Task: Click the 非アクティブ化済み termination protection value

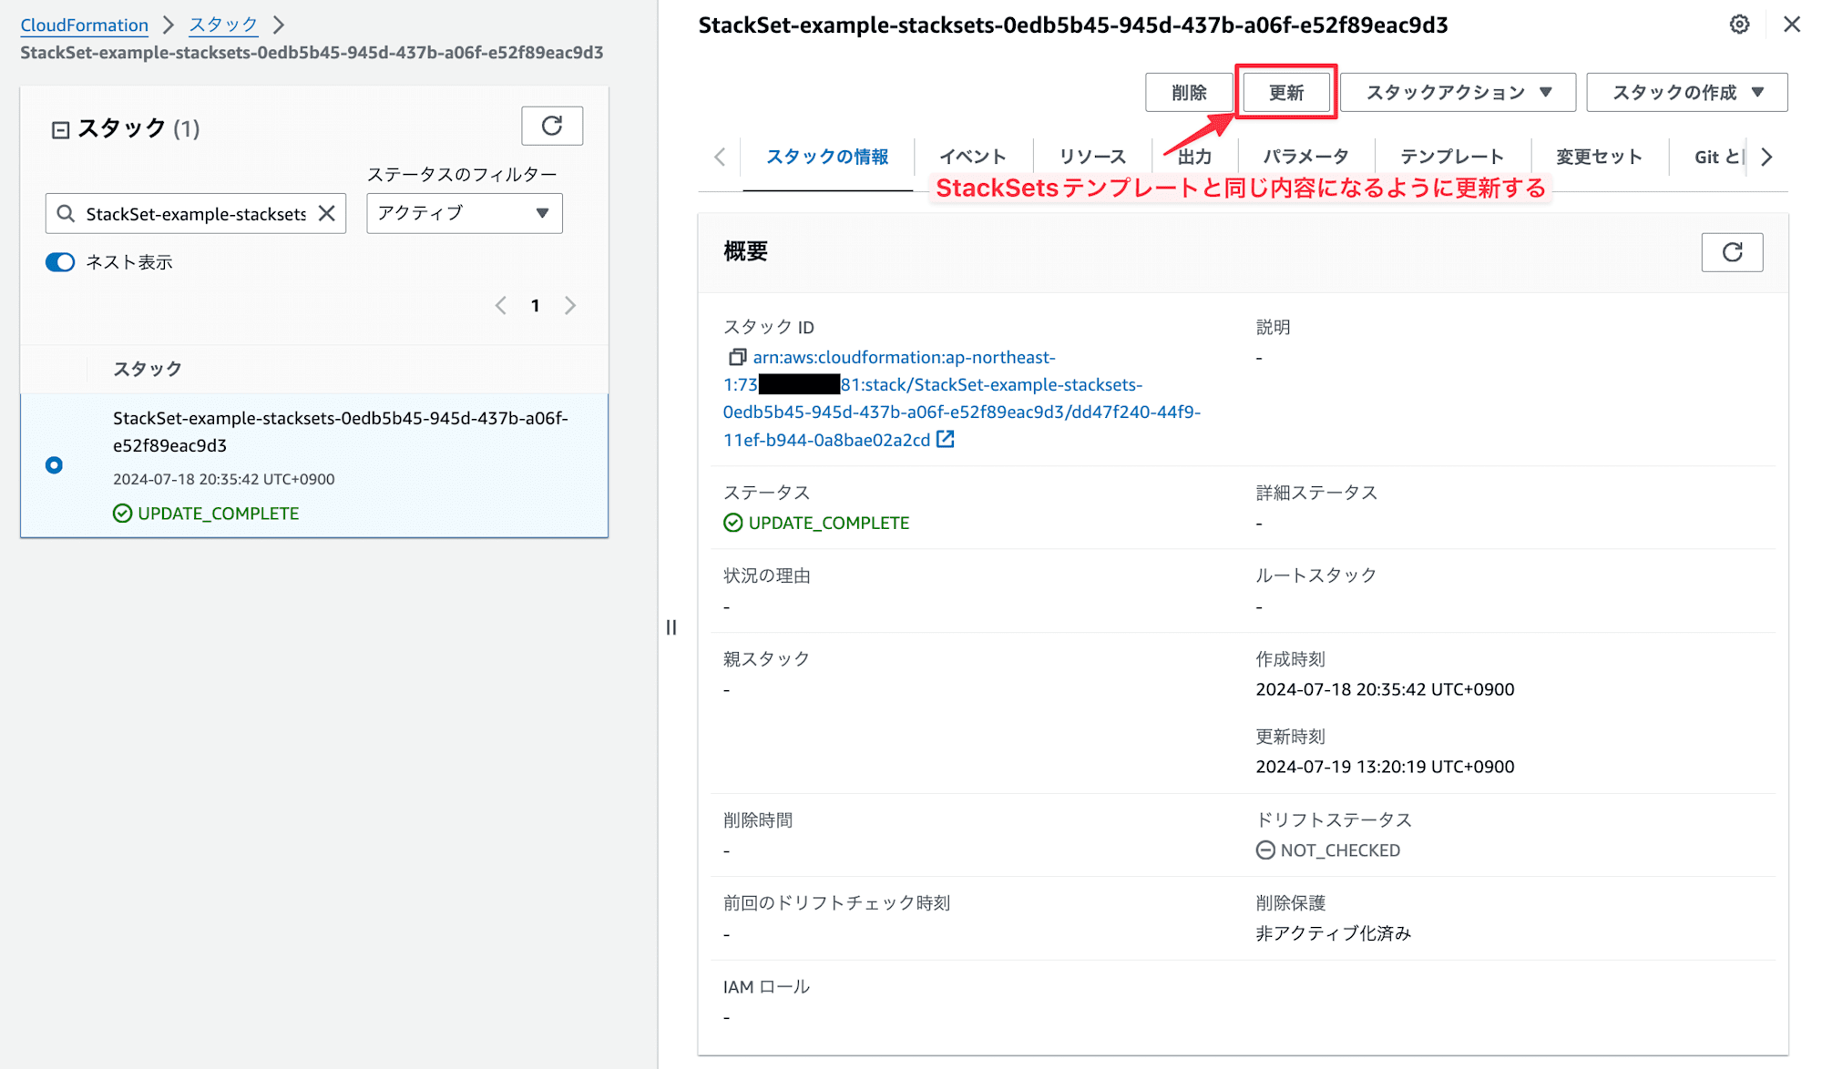Action: click(x=1333, y=933)
